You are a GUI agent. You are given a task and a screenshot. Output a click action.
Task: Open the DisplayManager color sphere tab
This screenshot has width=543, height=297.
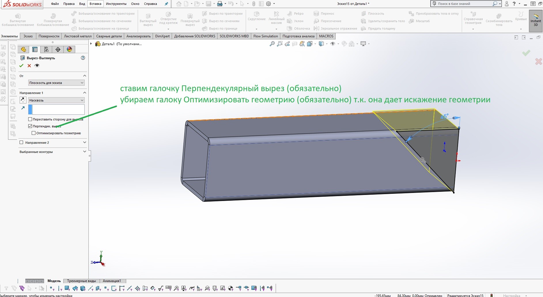[69, 49]
